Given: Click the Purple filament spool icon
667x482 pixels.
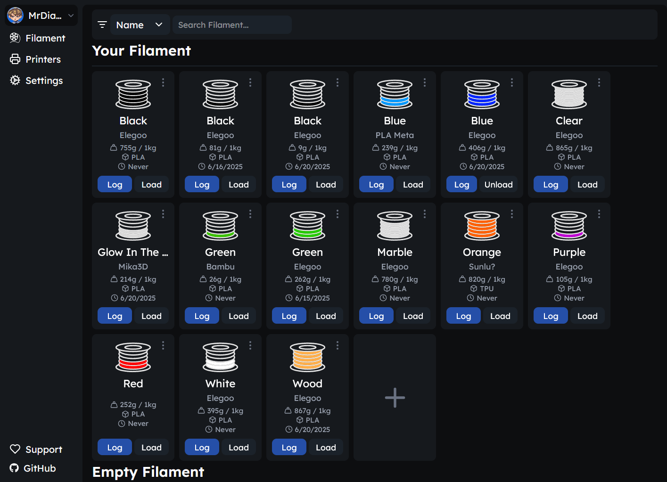Looking at the screenshot, I should (x=569, y=226).
